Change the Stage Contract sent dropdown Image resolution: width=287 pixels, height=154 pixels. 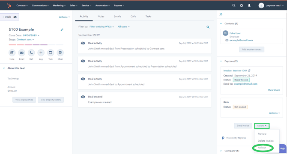pos(25,39)
